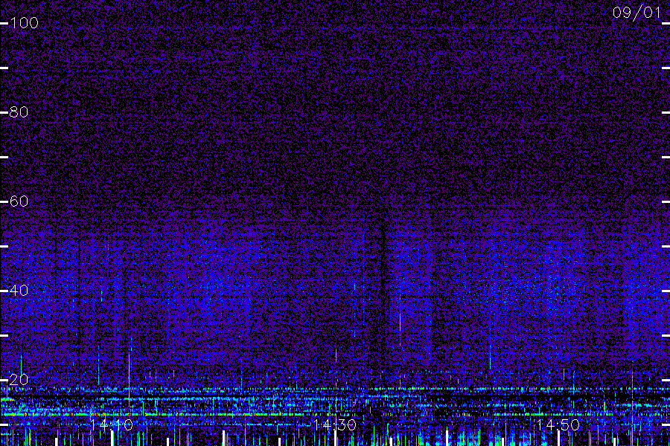The width and height of the screenshot is (670, 446).
Task: Click the 40 frequency axis label
Action: (x=19, y=291)
